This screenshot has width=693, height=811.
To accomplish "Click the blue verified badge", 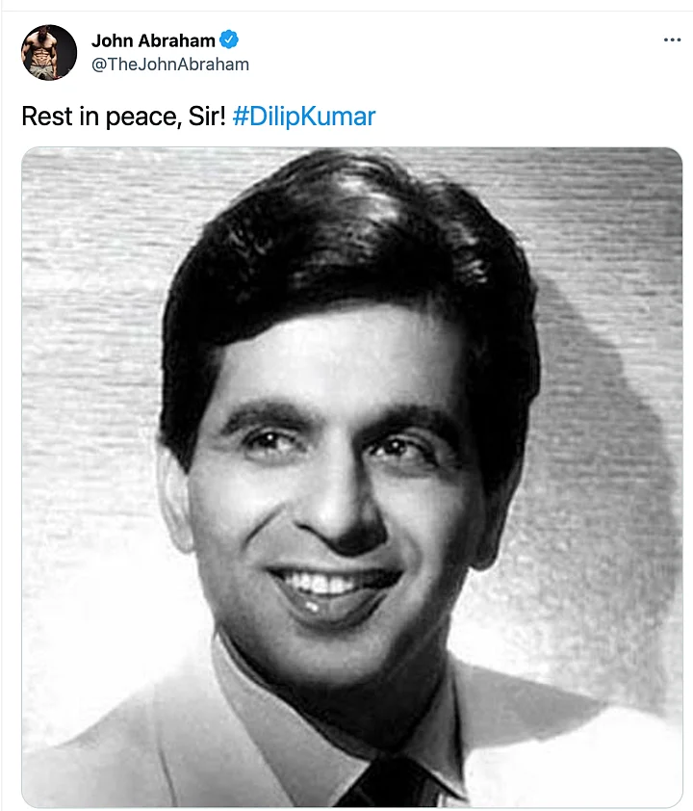I will [229, 39].
